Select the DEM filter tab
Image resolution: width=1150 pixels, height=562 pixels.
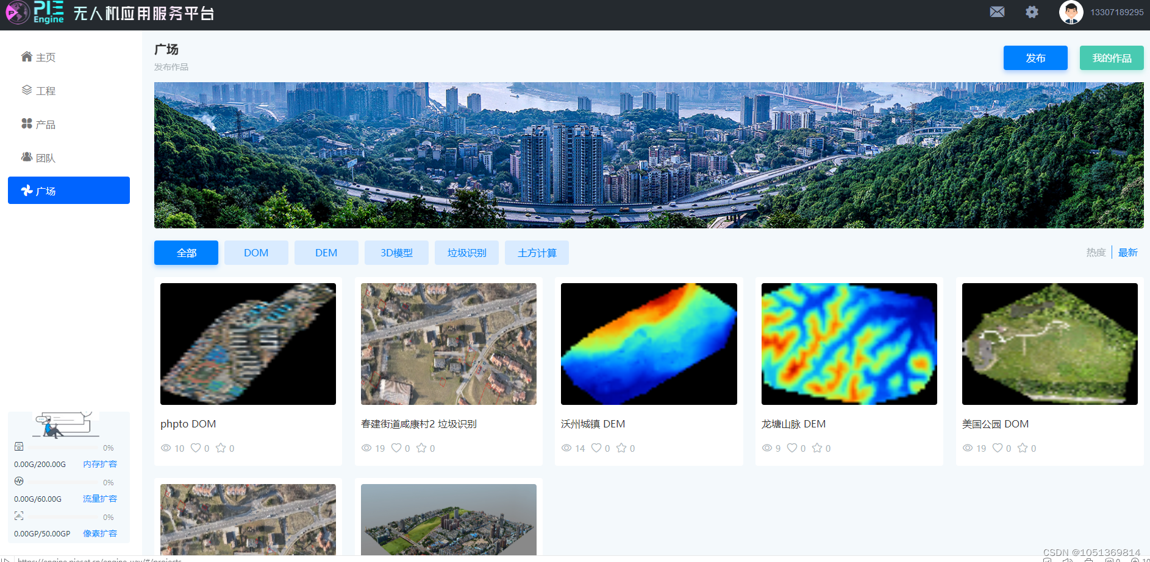click(x=326, y=253)
